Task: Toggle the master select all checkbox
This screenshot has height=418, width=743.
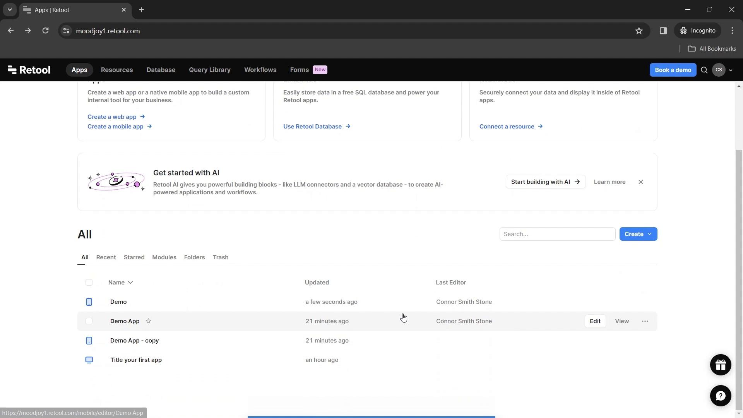Action: click(x=89, y=282)
